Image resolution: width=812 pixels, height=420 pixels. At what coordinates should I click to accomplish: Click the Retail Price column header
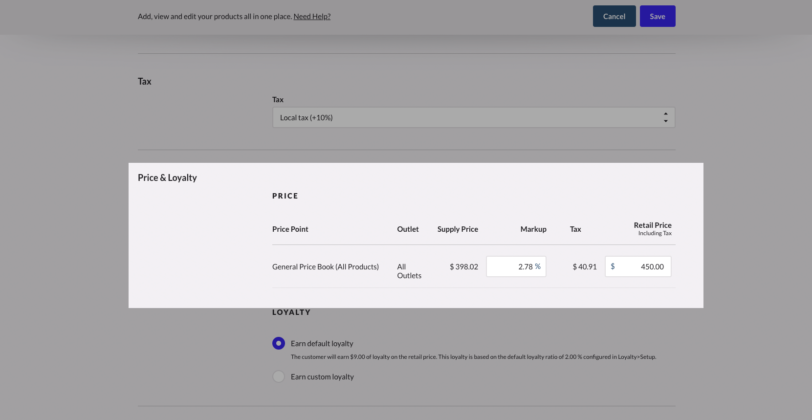(652, 225)
